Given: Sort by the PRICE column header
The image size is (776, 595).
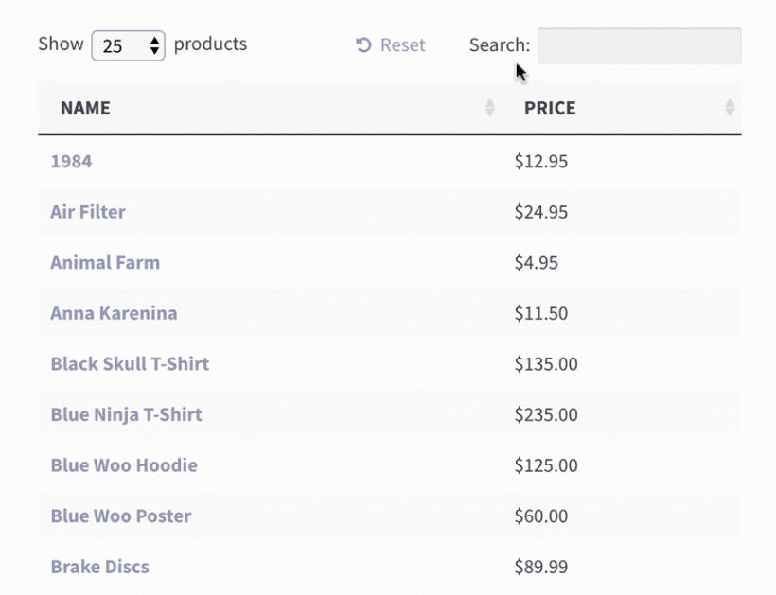Looking at the screenshot, I should point(622,108).
